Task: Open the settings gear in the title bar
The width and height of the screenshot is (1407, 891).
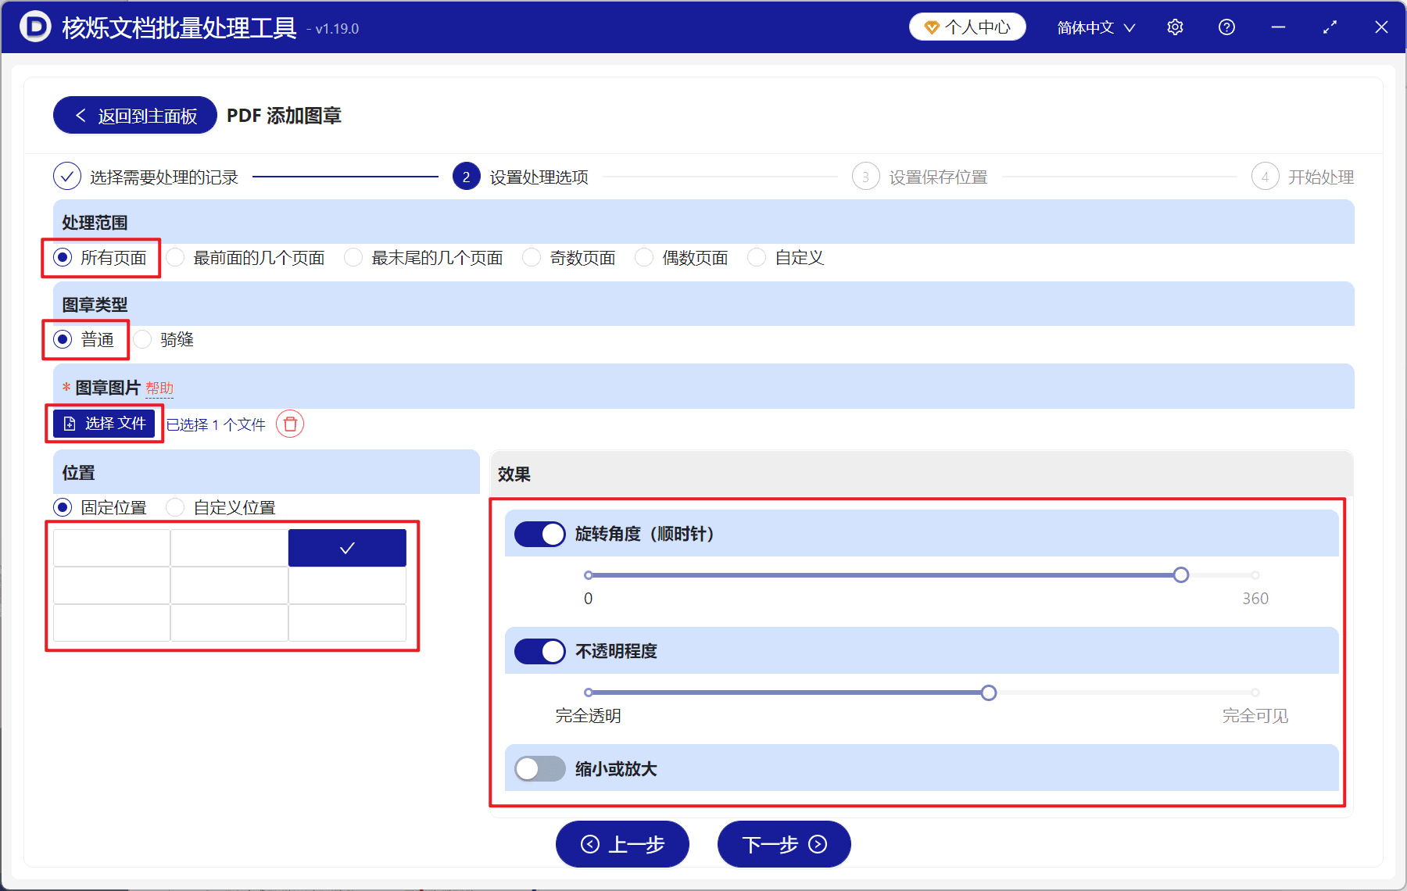Action: (x=1175, y=27)
